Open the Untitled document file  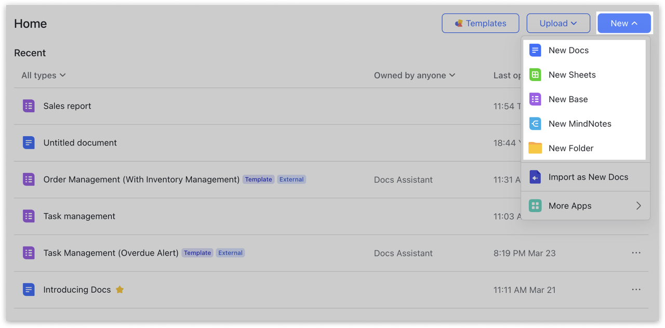[x=80, y=143]
